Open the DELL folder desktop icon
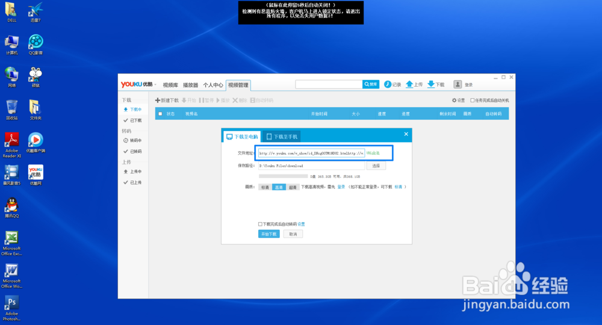602x325 pixels. 11,12
